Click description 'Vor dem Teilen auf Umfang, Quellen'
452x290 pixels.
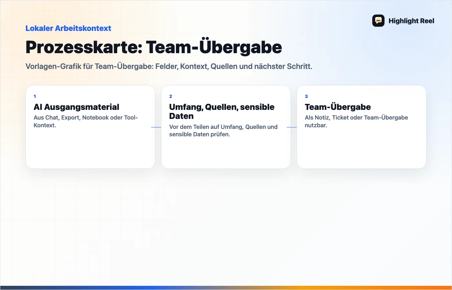[x=223, y=130]
